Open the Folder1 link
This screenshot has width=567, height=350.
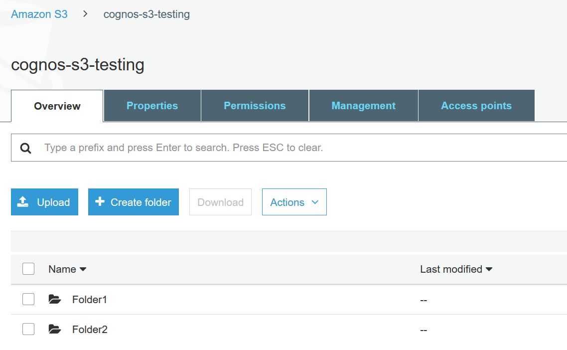89,300
